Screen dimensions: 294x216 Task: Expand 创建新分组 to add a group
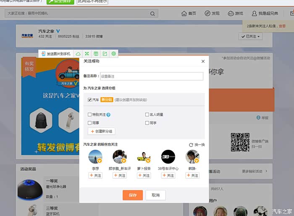101,131
